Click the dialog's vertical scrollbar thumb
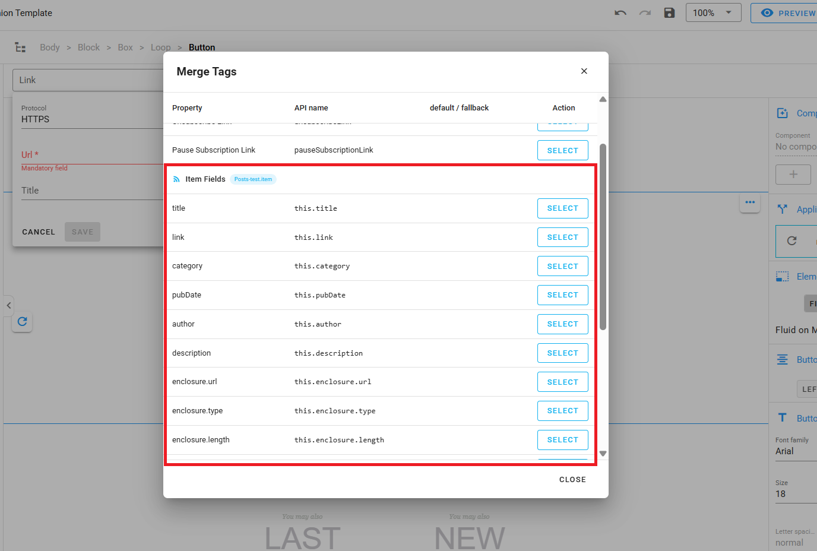Viewport: 817px width, 551px height. (603, 236)
